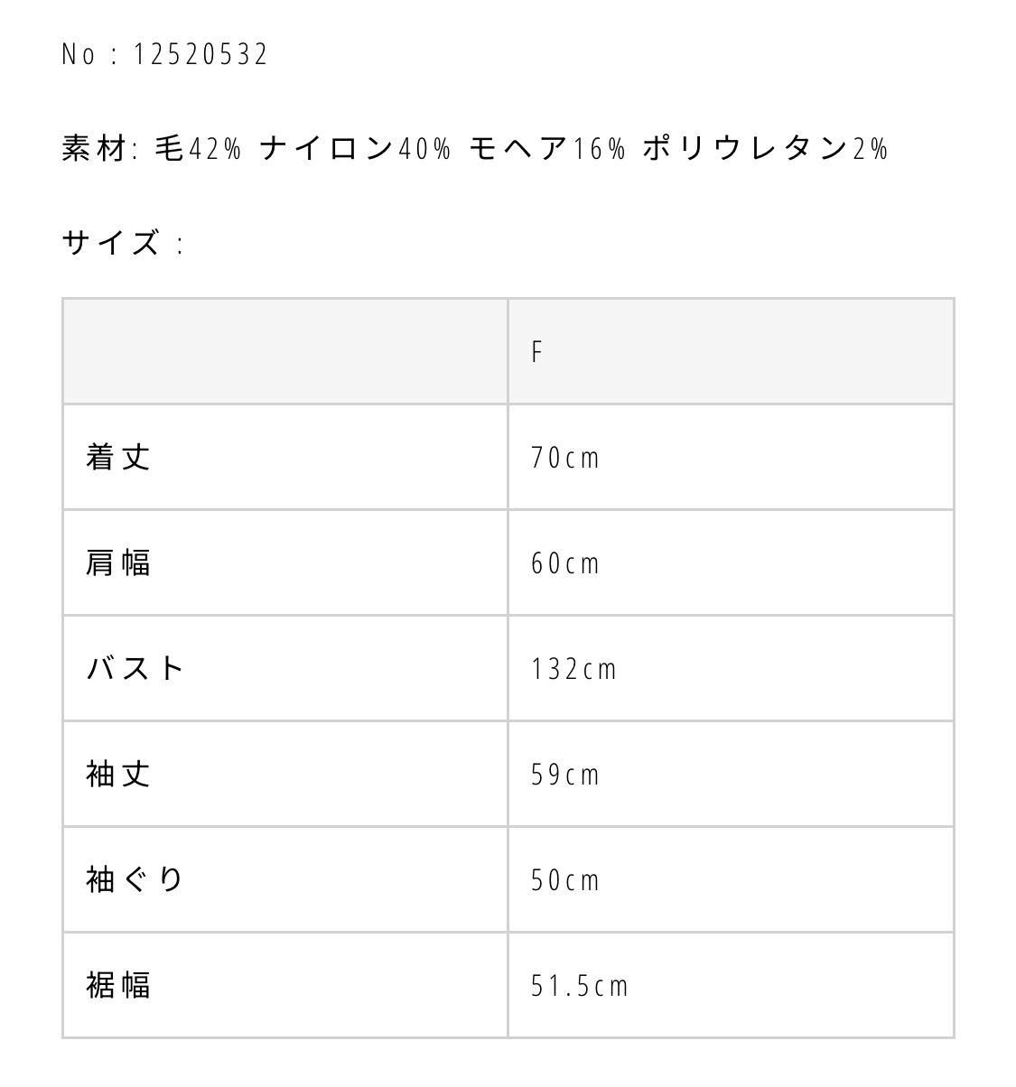Click the 50cm value cell

tap(565, 880)
